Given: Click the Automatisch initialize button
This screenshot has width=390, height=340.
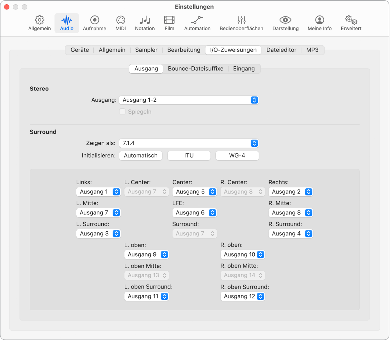Looking at the screenshot, I should (141, 156).
